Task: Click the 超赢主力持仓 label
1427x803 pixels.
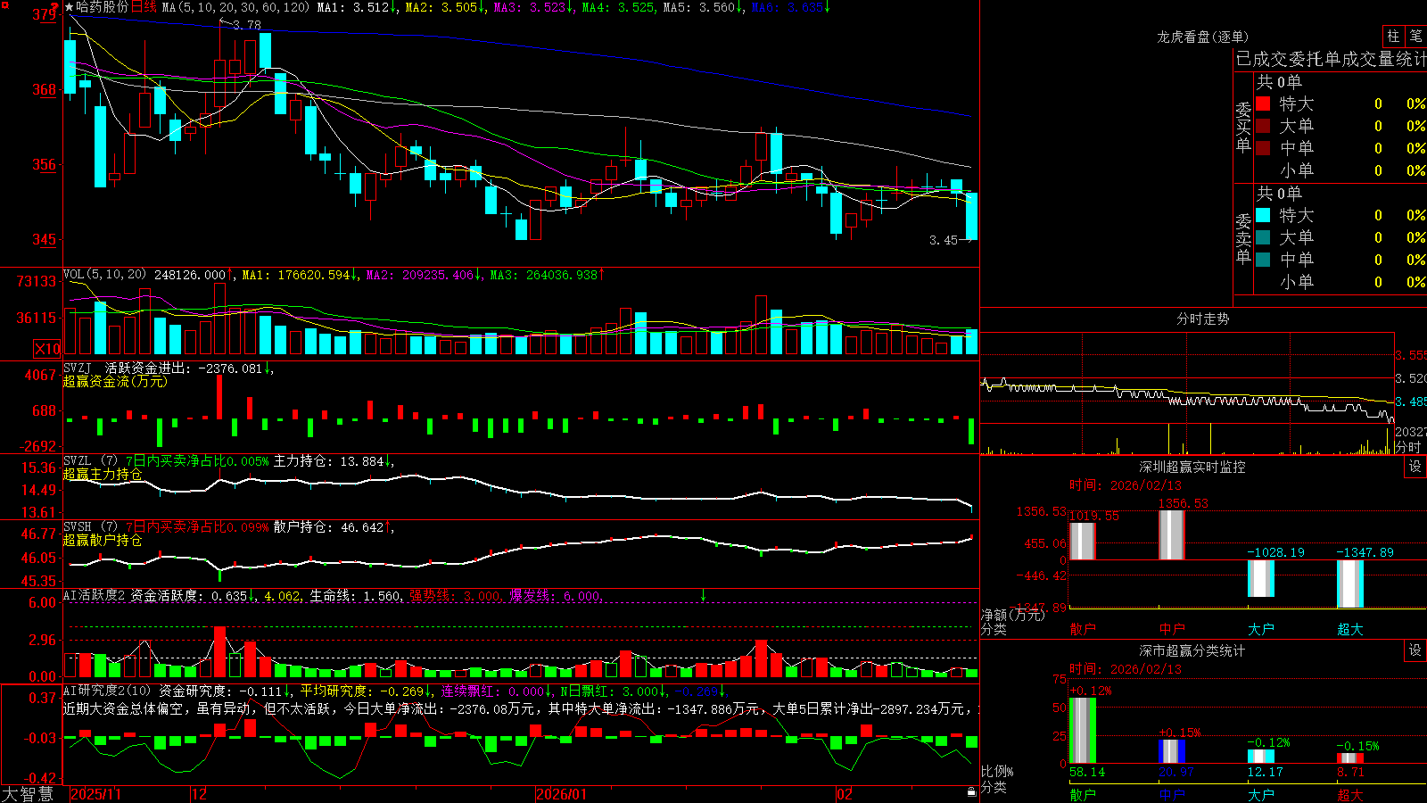Action: tap(103, 474)
